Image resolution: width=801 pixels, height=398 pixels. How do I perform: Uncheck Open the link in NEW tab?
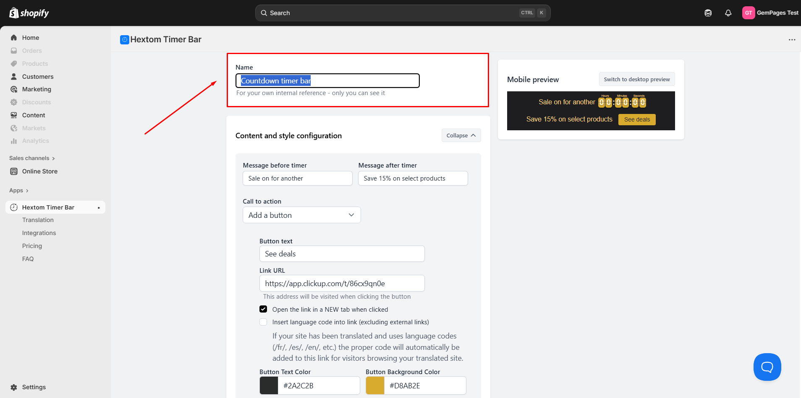[263, 309]
